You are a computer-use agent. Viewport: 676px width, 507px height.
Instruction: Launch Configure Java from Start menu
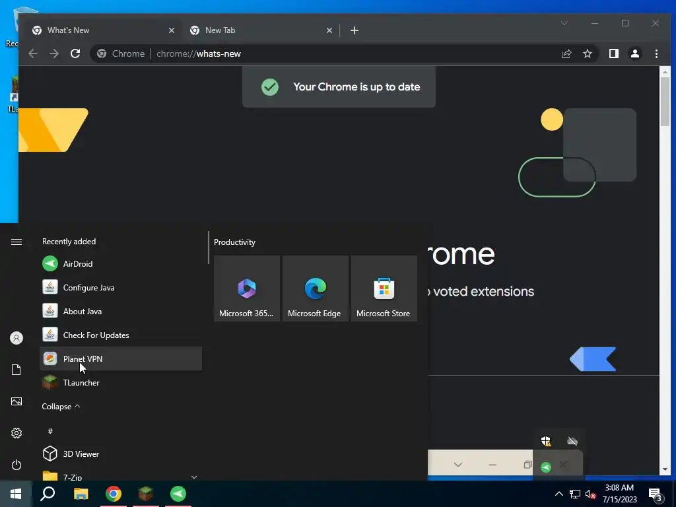(121, 288)
